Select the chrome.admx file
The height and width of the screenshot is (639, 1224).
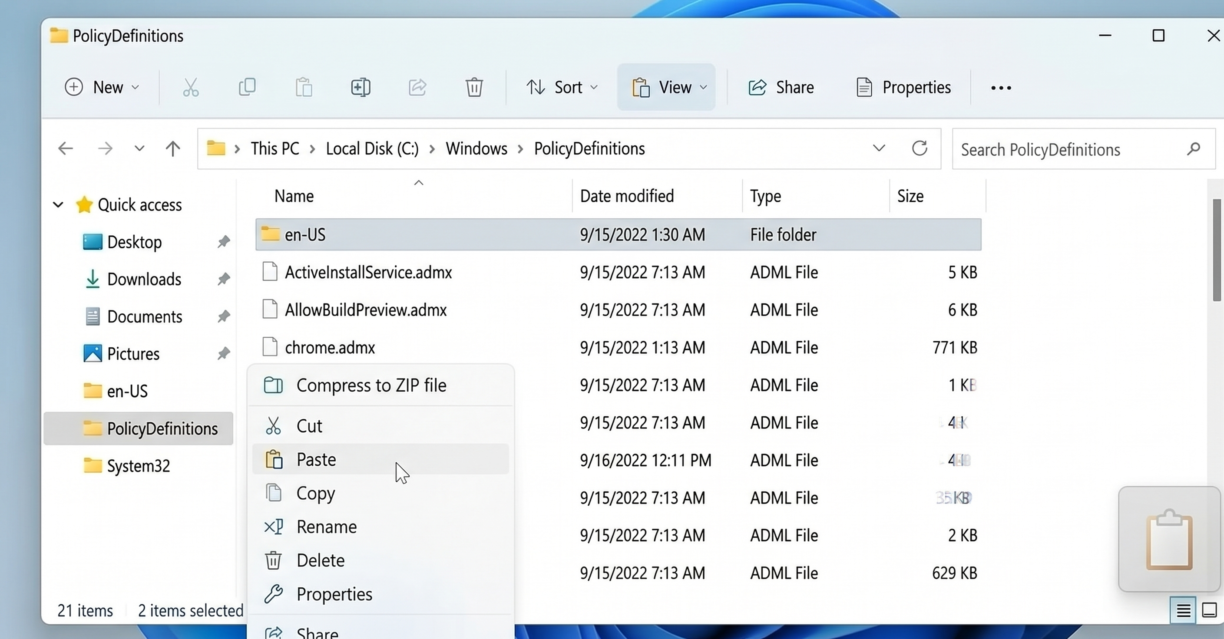coord(618,348)
